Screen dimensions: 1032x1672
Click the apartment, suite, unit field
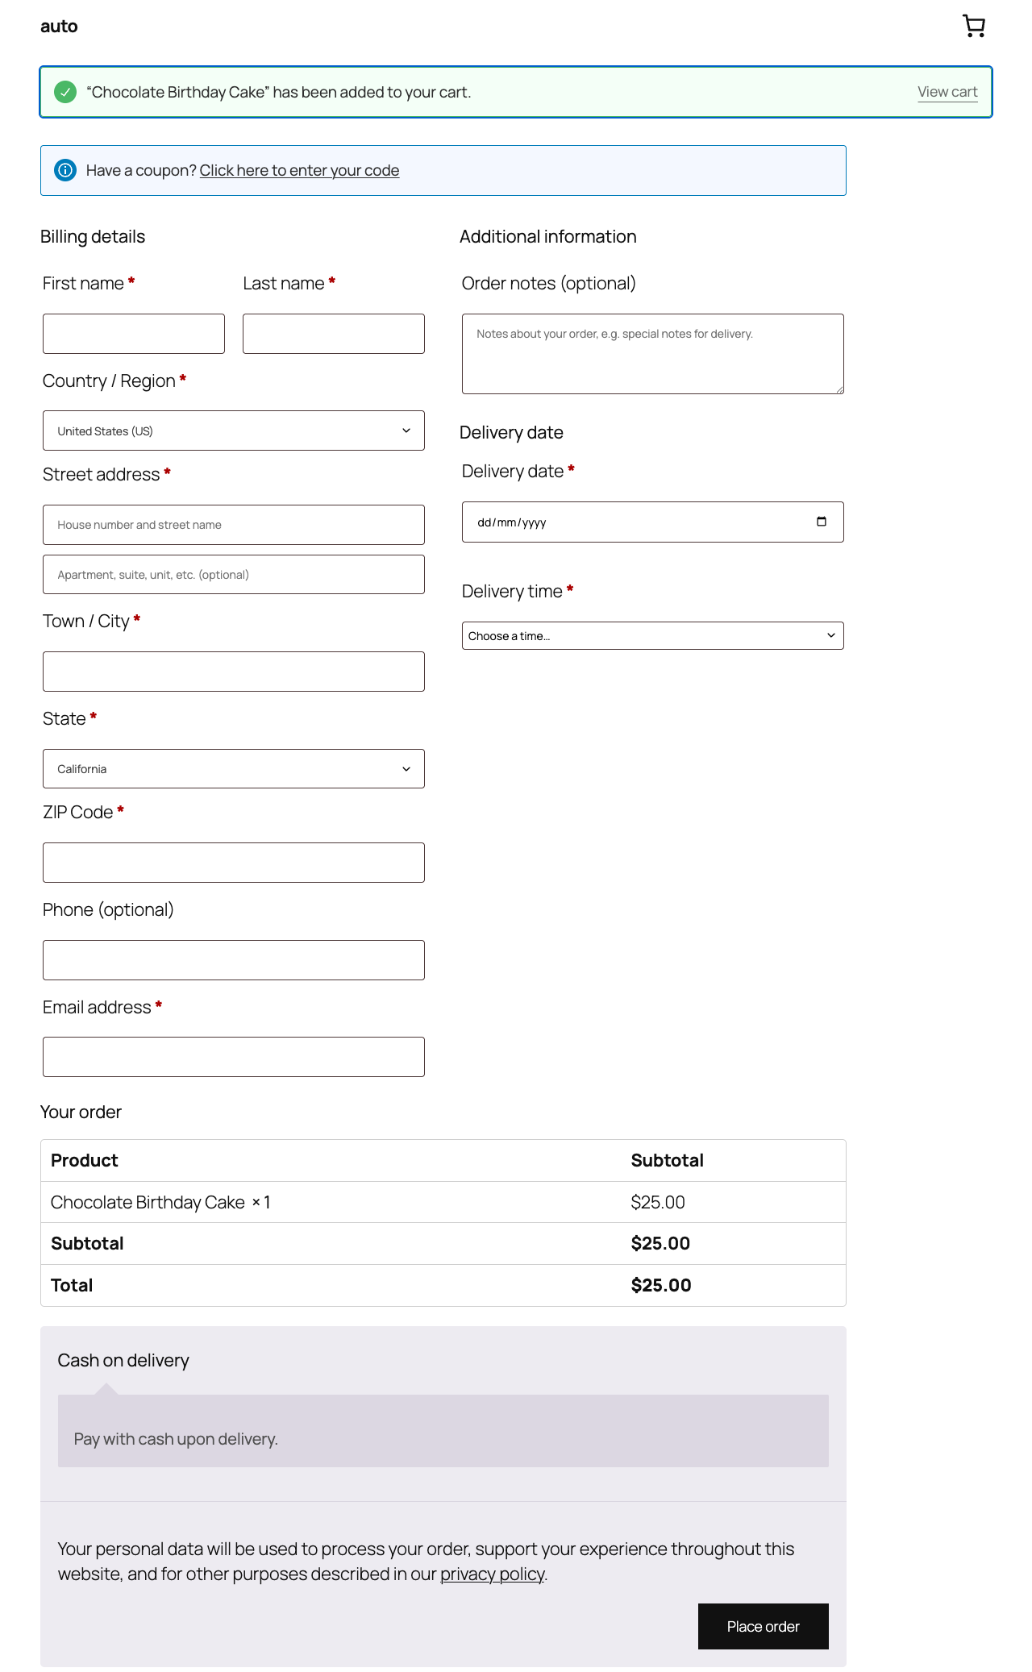[x=234, y=575]
